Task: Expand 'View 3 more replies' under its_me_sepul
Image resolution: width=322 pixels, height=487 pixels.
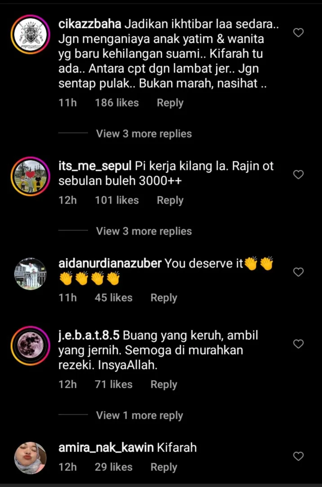Action: (144, 231)
